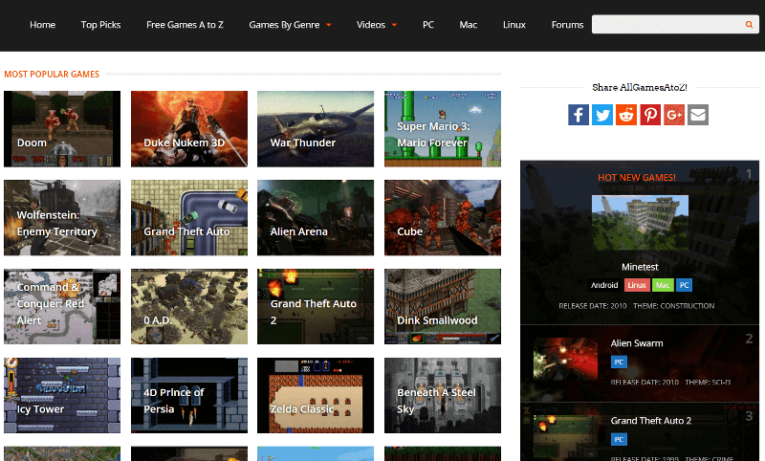The height and width of the screenshot is (461, 765).
Task: Open the Beneath A Steel Sky tile
Action: pos(443,395)
